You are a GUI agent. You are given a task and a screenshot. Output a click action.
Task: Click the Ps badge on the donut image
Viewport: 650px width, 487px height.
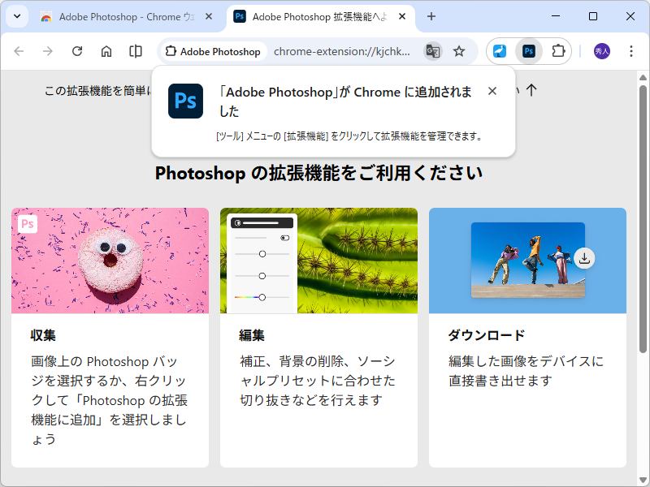coord(27,223)
